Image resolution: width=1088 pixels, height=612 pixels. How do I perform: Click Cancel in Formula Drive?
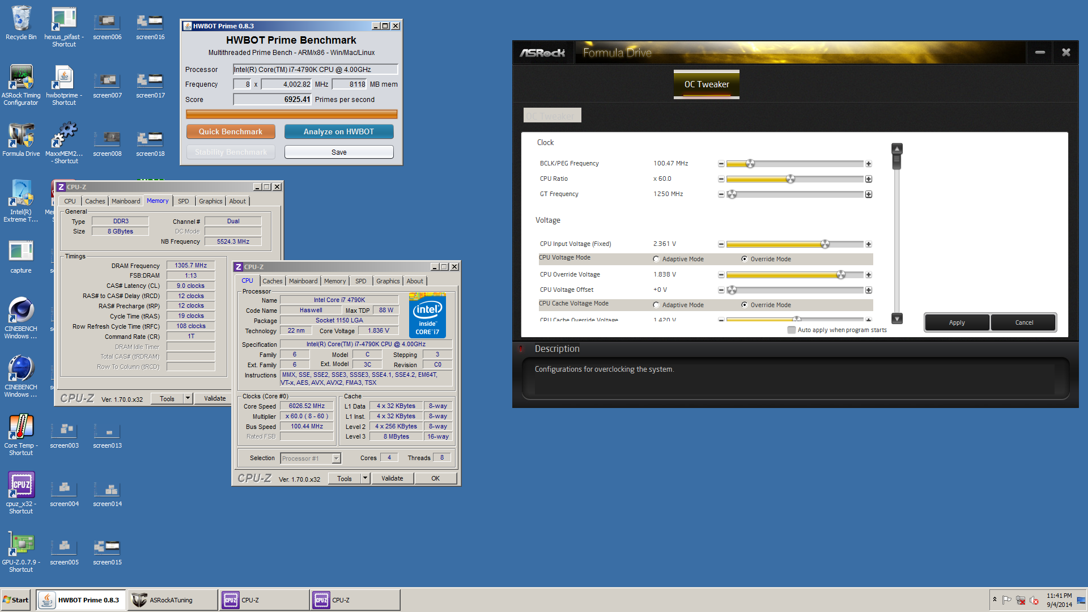click(1024, 322)
